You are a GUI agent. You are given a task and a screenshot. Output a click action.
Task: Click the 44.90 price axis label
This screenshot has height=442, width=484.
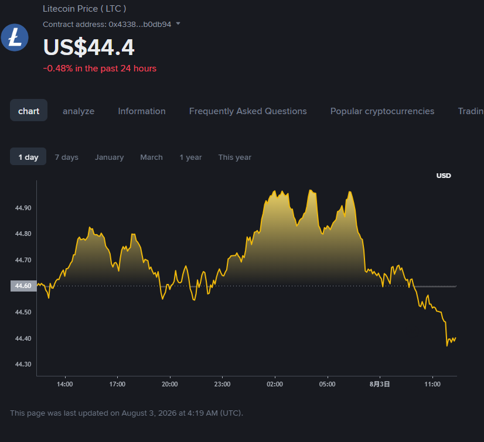coord(23,208)
